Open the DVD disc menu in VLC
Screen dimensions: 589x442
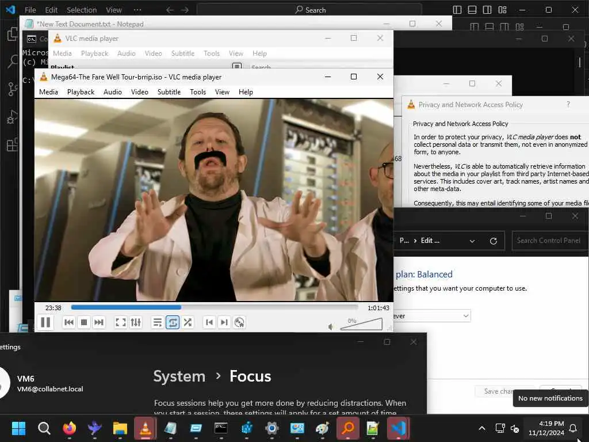[x=239, y=322]
